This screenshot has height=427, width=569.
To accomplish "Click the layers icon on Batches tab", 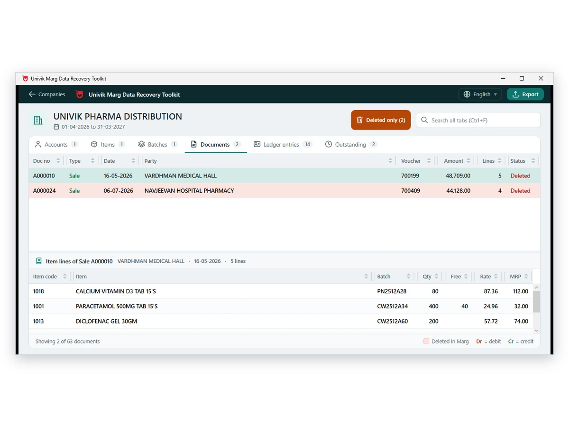I will (141, 144).
